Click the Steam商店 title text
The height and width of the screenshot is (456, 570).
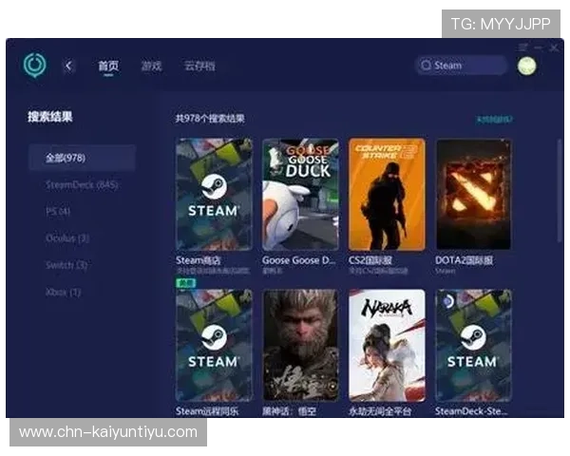pyautogui.click(x=199, y=260)
